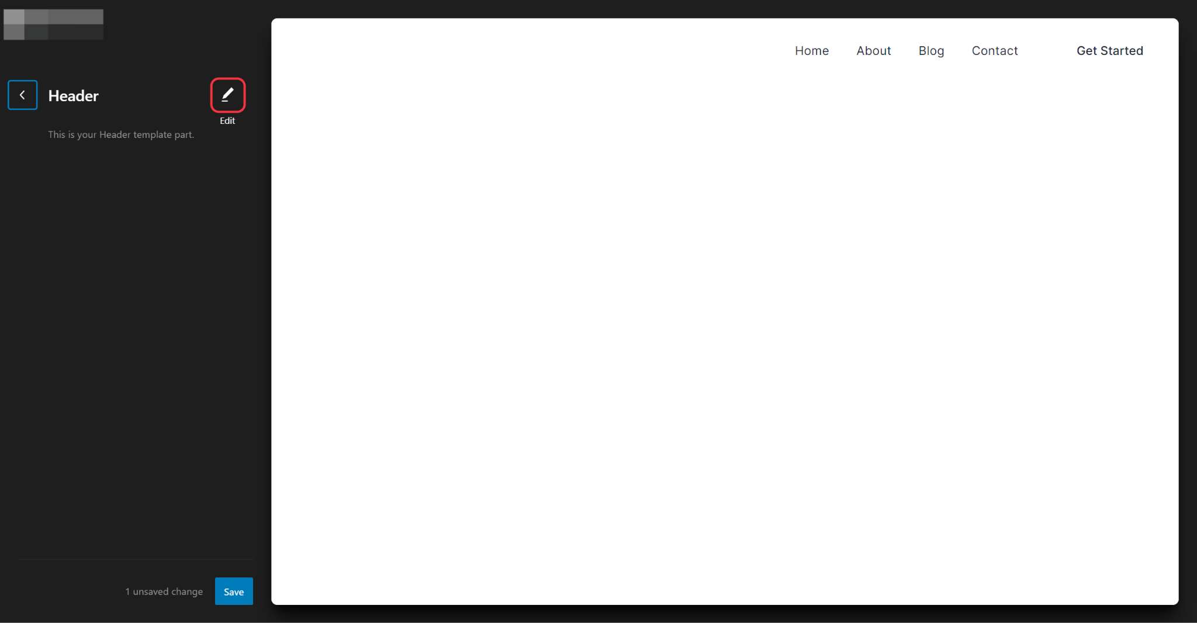Click the empty dark sidebar area below description
Viewport: 1197px width, 623px height.
point(129,351)
